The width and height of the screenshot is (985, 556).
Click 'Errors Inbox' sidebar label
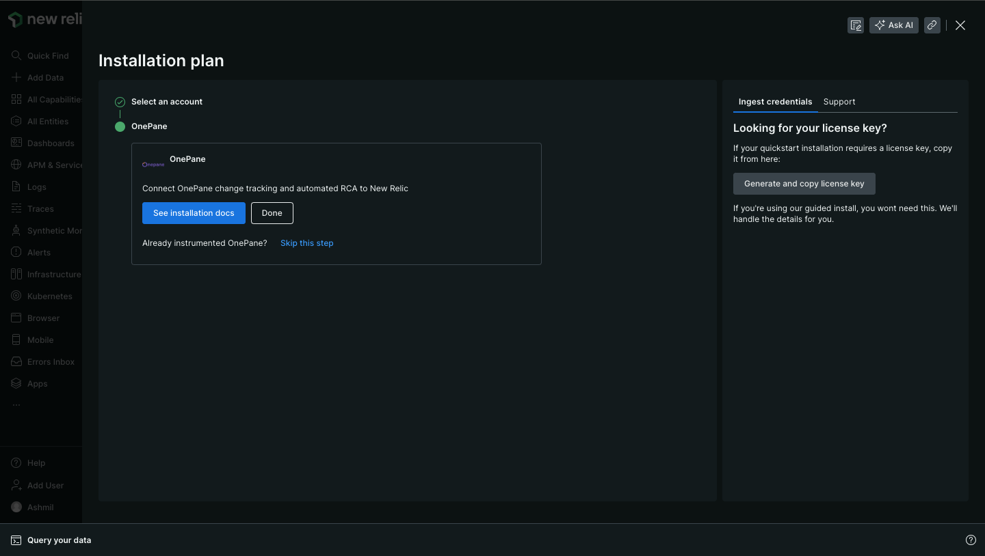click(51, 362)
